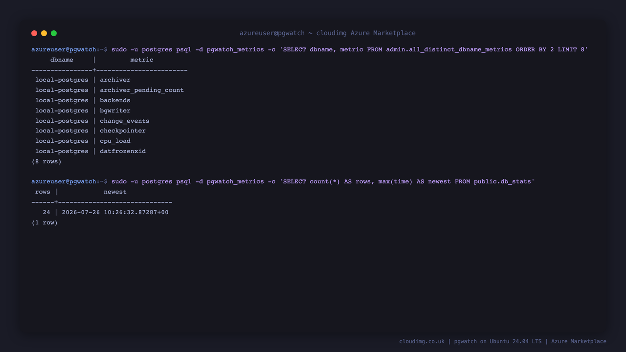626x352 pixels.
Task: Click the green maximize window dot
Action: point(54,33)
